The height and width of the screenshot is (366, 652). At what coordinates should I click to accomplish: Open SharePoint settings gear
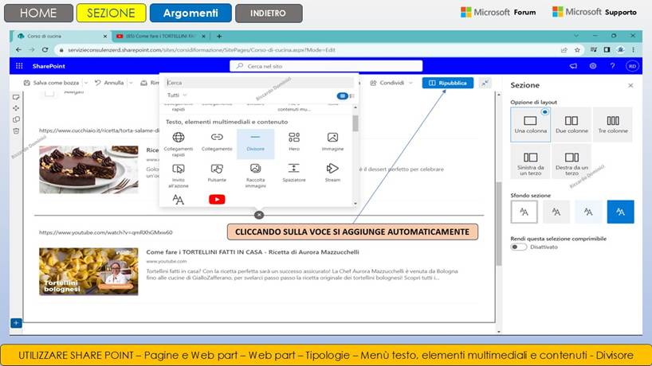(593, 66)
